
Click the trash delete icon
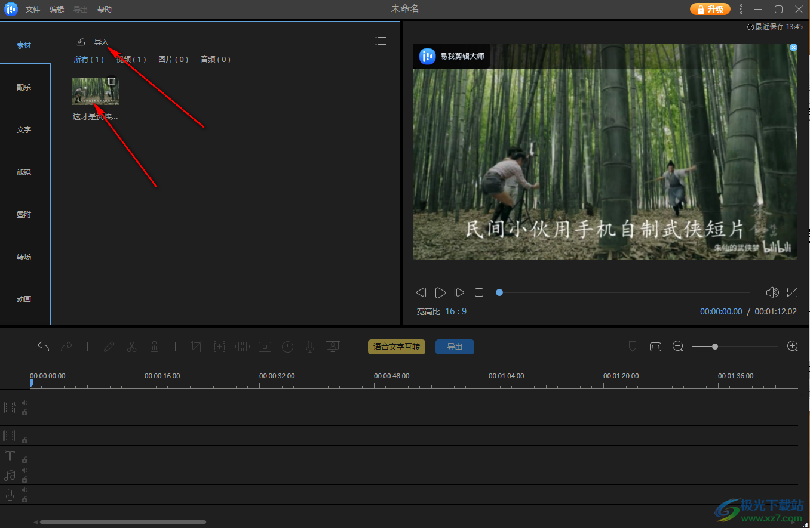tap(154, 347)
